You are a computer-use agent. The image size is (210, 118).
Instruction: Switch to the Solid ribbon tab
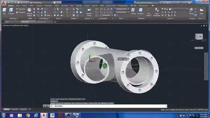tap(17, 6)
